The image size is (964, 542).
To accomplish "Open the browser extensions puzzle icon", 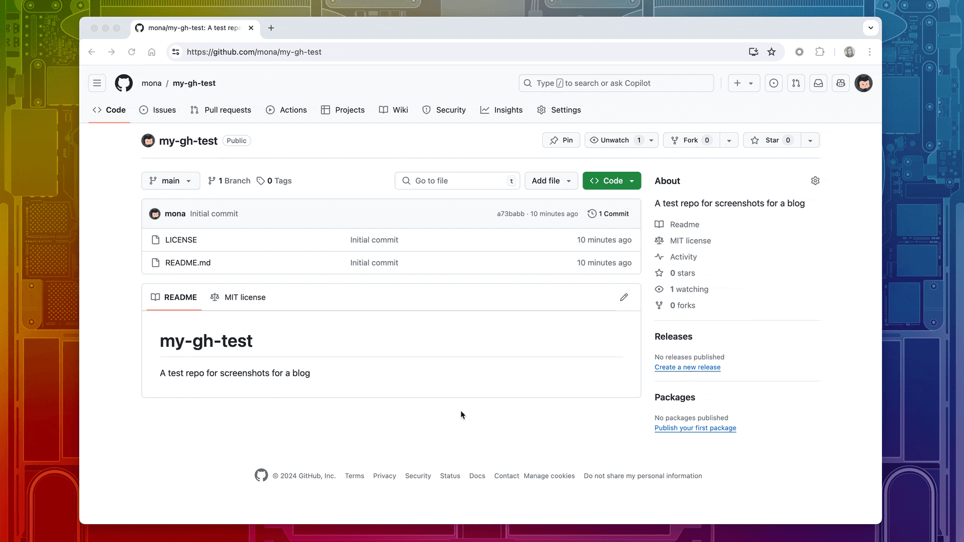I will (820, 52).
